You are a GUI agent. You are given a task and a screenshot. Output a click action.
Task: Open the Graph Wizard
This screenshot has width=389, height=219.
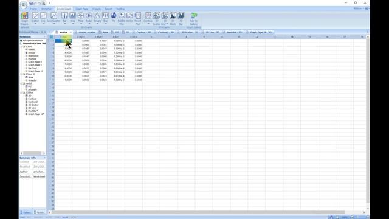point(24,18)
